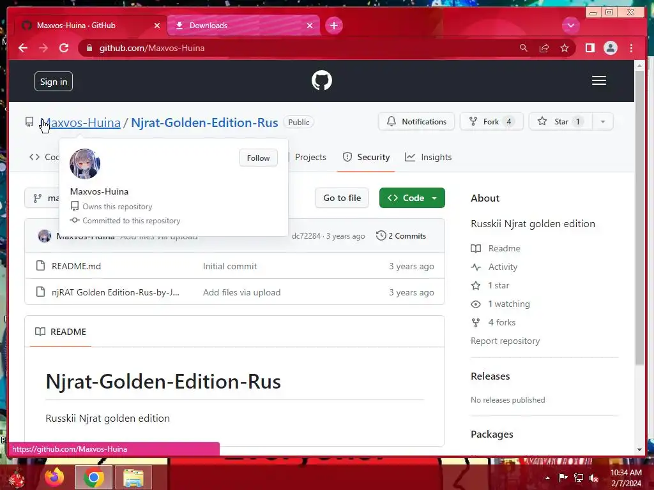Click the browser back arrow

[x=23, y=48]
